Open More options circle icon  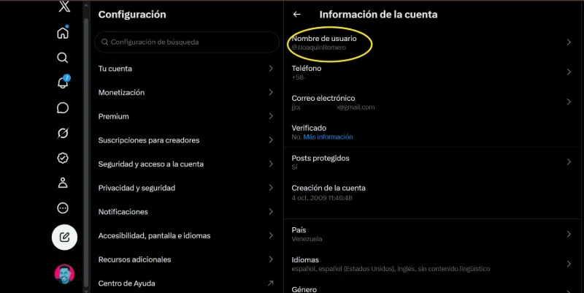tap(63, 208)
